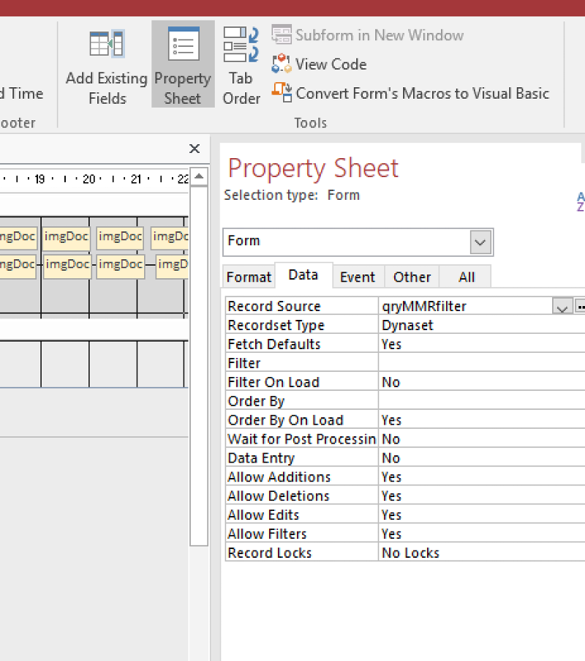Open the Tab Order dialog

(x=241, y=64)
